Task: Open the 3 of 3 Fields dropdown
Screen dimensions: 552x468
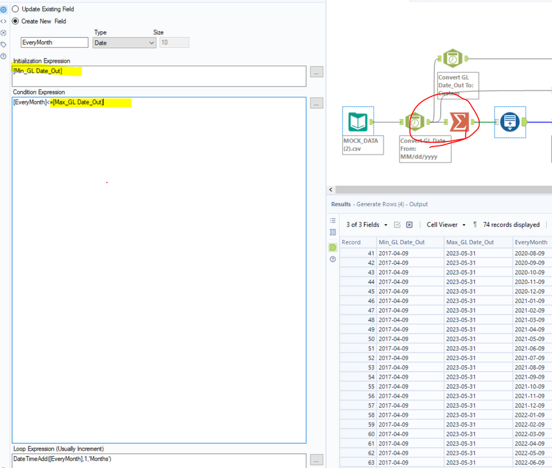Action: pyautogui.click(x=367, y=225)
